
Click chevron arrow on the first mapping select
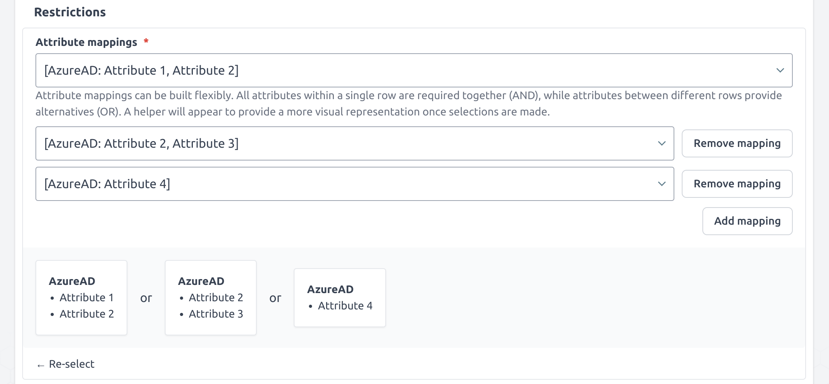(x=780, y=70)
